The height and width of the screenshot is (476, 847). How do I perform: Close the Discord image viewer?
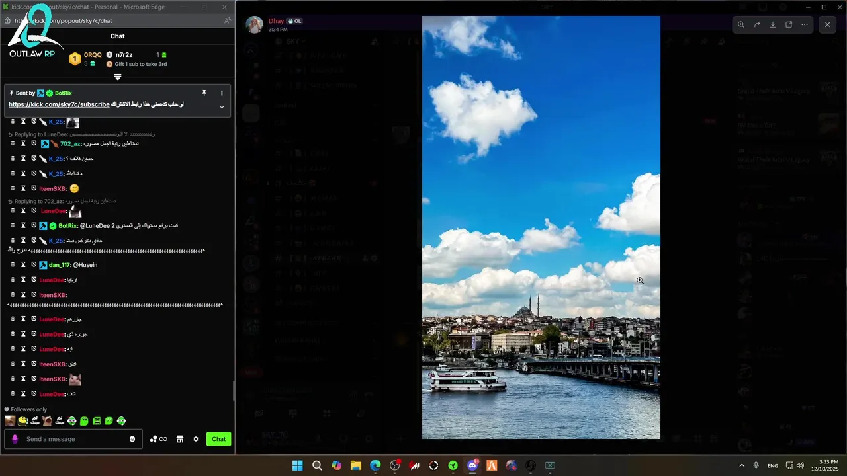[x=827, y=24]
